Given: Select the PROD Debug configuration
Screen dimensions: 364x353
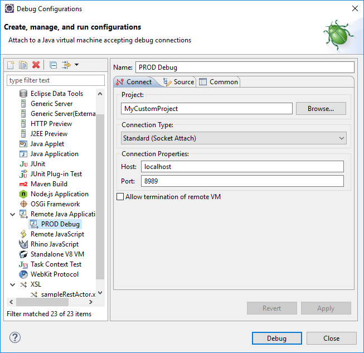Looking at the screenshot, I should [55, 224].
